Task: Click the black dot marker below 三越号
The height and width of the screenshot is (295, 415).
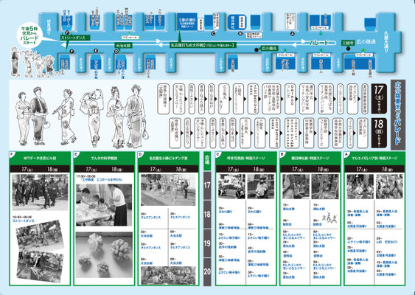Action: tap(349, 49)
